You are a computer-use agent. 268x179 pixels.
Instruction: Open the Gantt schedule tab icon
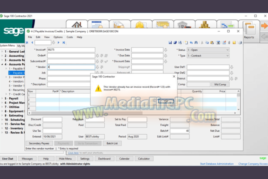coord(227,24)
